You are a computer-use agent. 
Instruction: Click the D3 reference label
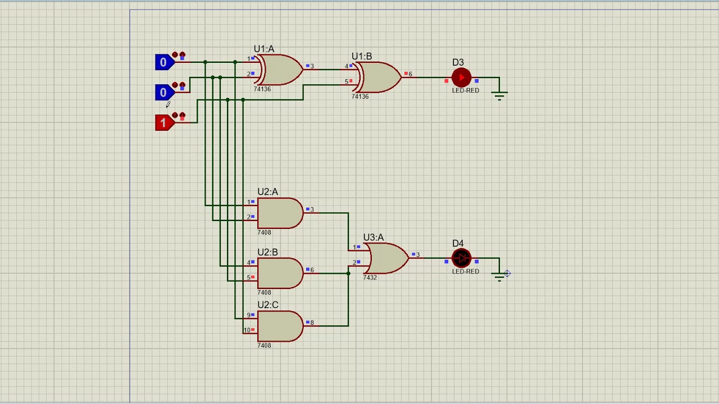(458, 62)
